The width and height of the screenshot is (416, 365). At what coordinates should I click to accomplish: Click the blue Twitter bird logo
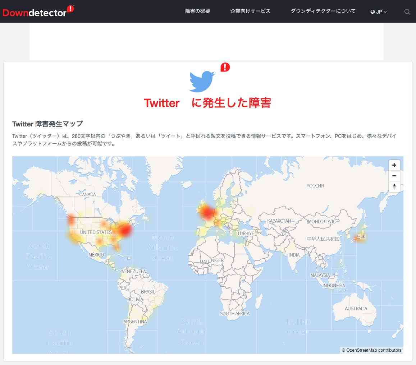pyautogui.click(x=202, y=82)
